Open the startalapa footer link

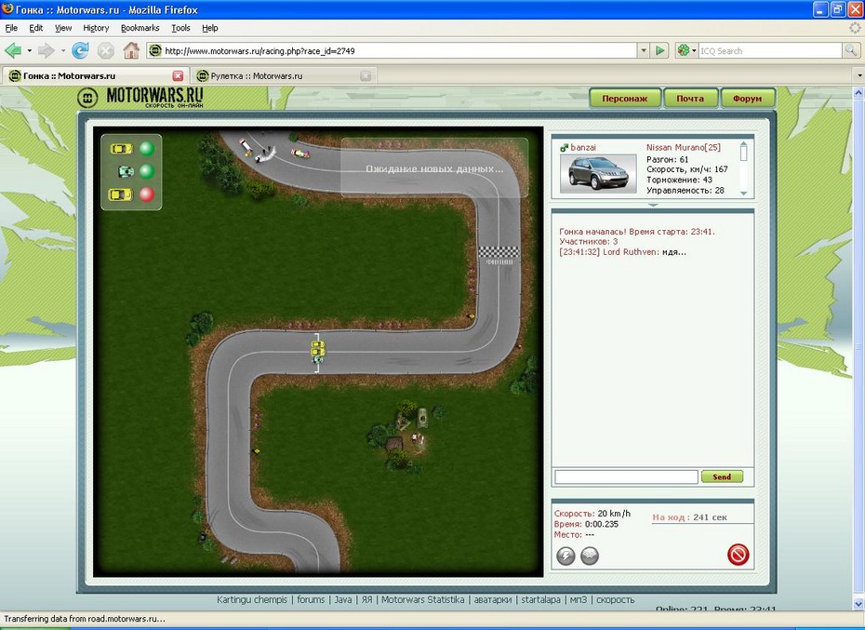[x=540, y=599]
